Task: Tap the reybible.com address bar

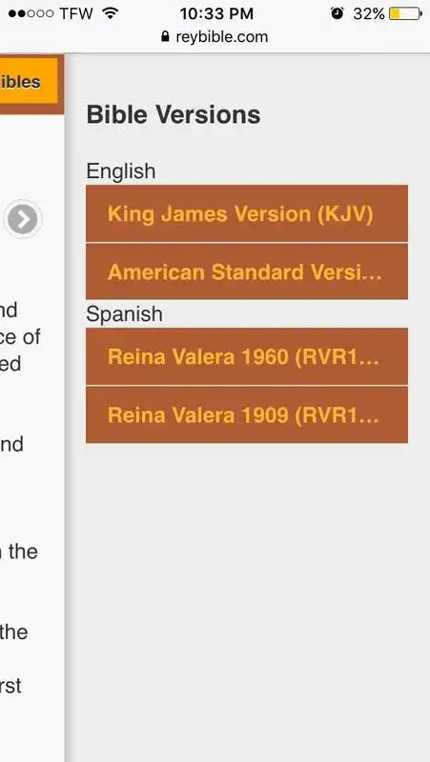Action: point(215,37)
